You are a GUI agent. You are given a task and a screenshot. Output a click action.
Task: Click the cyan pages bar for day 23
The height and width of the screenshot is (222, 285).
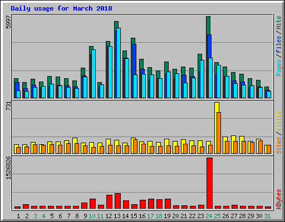(x=202, y=79)
